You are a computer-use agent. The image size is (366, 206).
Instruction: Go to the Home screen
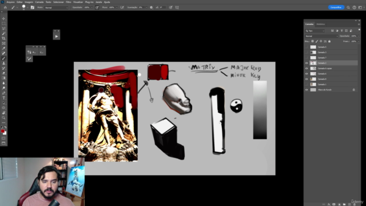5,7
